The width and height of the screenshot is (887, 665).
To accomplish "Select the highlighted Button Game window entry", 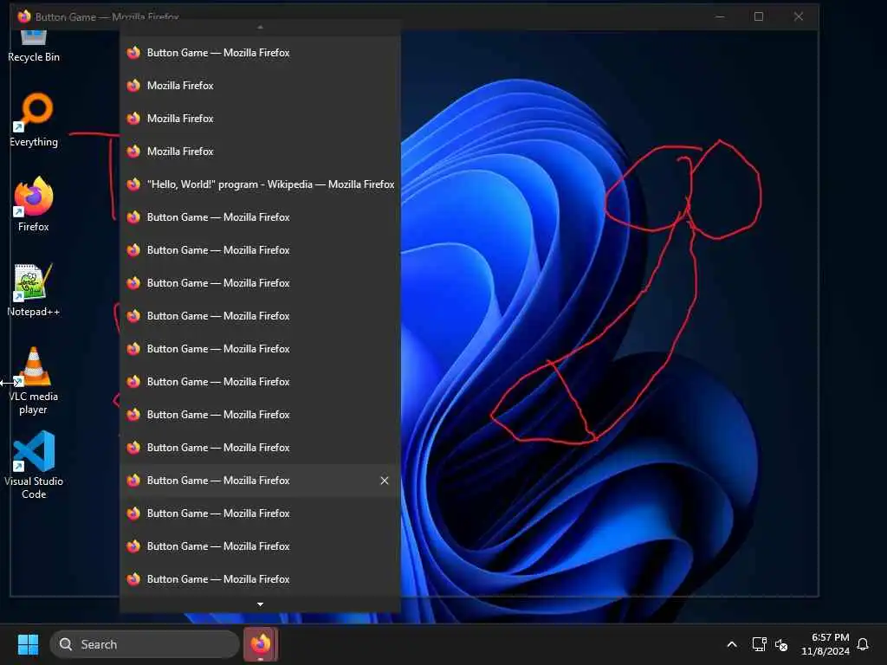I will tap(260, 481).
